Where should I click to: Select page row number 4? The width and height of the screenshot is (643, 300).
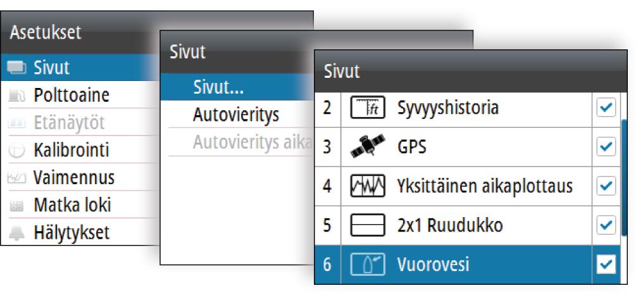pyautogui.click(x=468, y=187)
